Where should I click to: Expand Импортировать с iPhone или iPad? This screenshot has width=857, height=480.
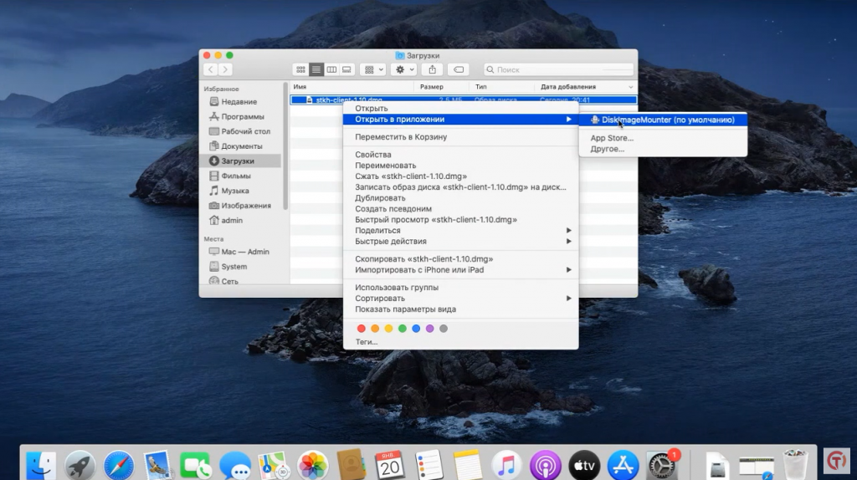(x=461, y=270)
